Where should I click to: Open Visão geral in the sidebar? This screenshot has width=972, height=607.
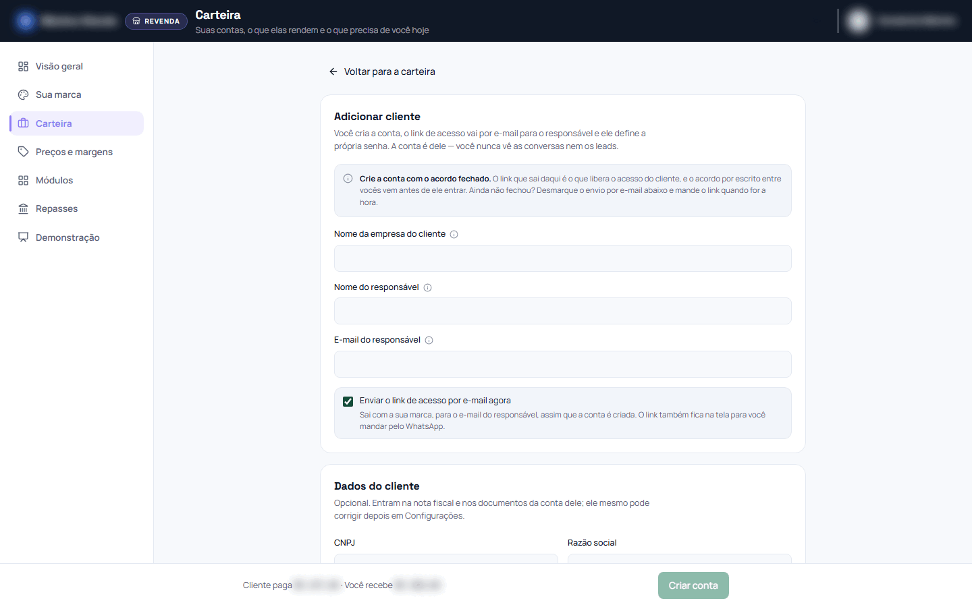(76, 66)
